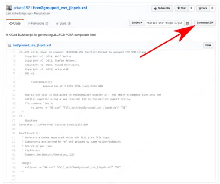The width and height of the screenshot is (220, 184).
Task: Open the bom2grouped_csv_jlcpcb.xsl gist title link
Action: [x=60, y=8]
